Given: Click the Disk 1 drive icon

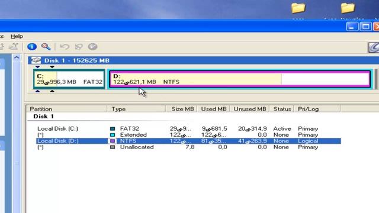Looking at the screenshot, I should [36, 60].
